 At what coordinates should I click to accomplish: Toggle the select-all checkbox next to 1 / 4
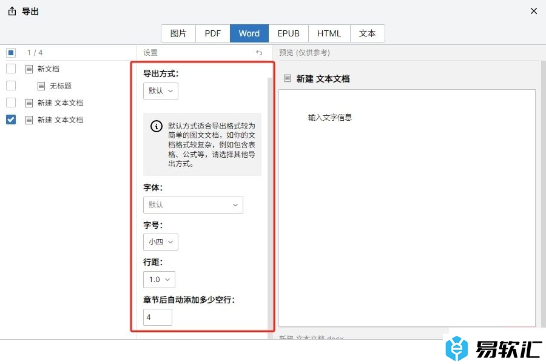click(11, 53)
